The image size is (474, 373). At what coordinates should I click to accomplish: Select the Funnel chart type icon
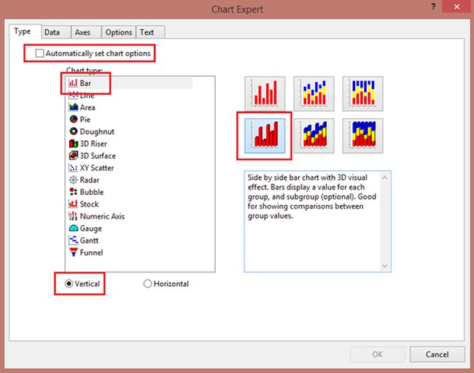73,253
